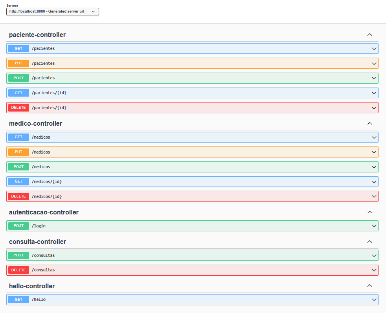Click the consulta-controller heading
This screenshot has width=386, height=313.
point(37,242)
